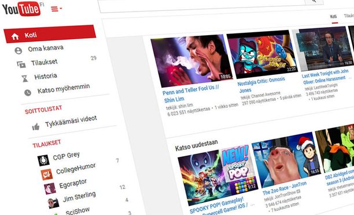The height and width of the screenshot is (215, 354).
Task: Open The Zoo Race - JonTron link
Action: pos(285,187)
